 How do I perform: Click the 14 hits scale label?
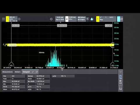pos(116,61)
